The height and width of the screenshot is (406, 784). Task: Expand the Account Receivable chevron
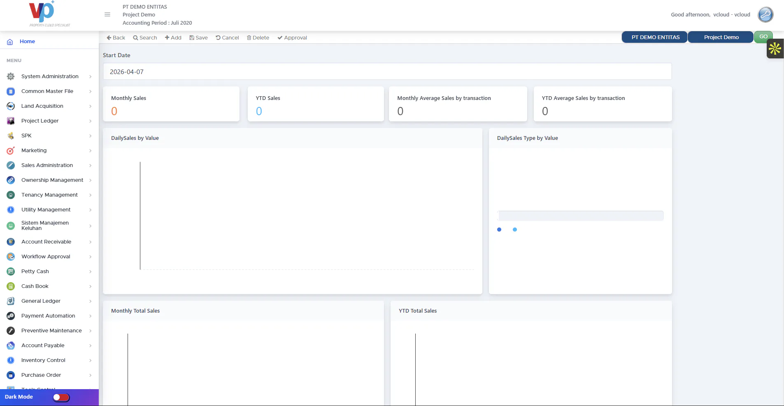click(x=91, y=242)
